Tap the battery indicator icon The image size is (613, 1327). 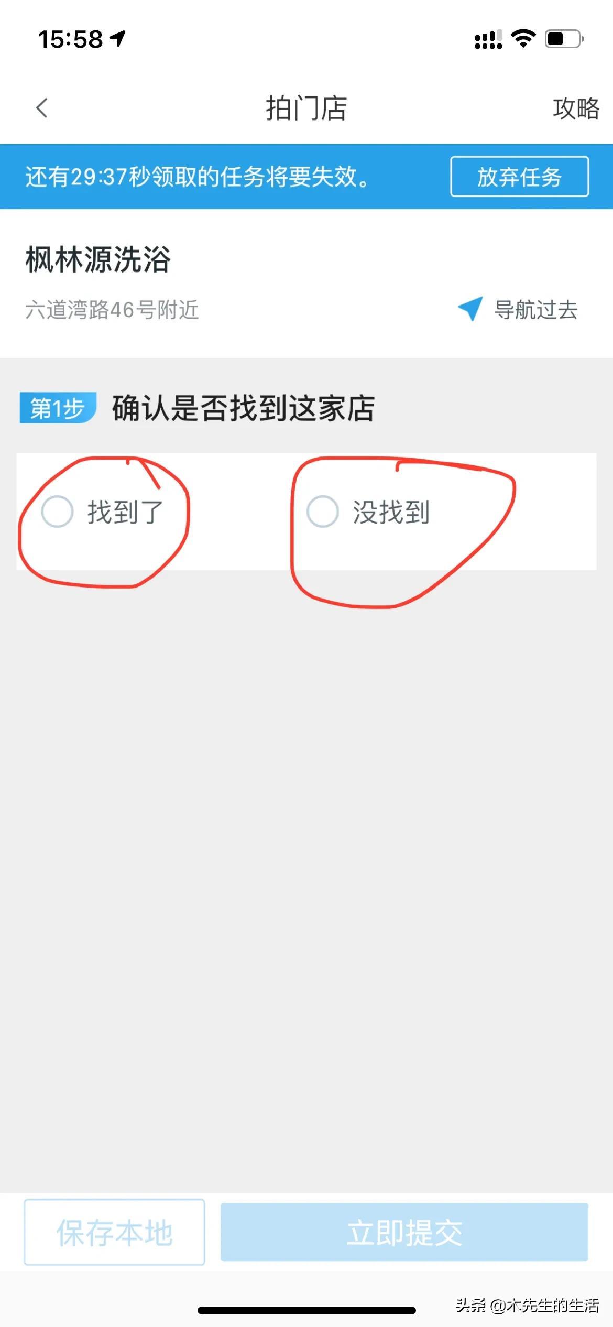(564, 39)
